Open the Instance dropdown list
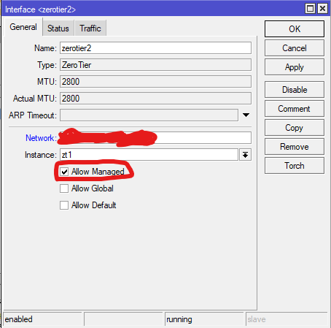Image resolution: width=331 pixels, height=328 pixels. click(x=246, y=155)
